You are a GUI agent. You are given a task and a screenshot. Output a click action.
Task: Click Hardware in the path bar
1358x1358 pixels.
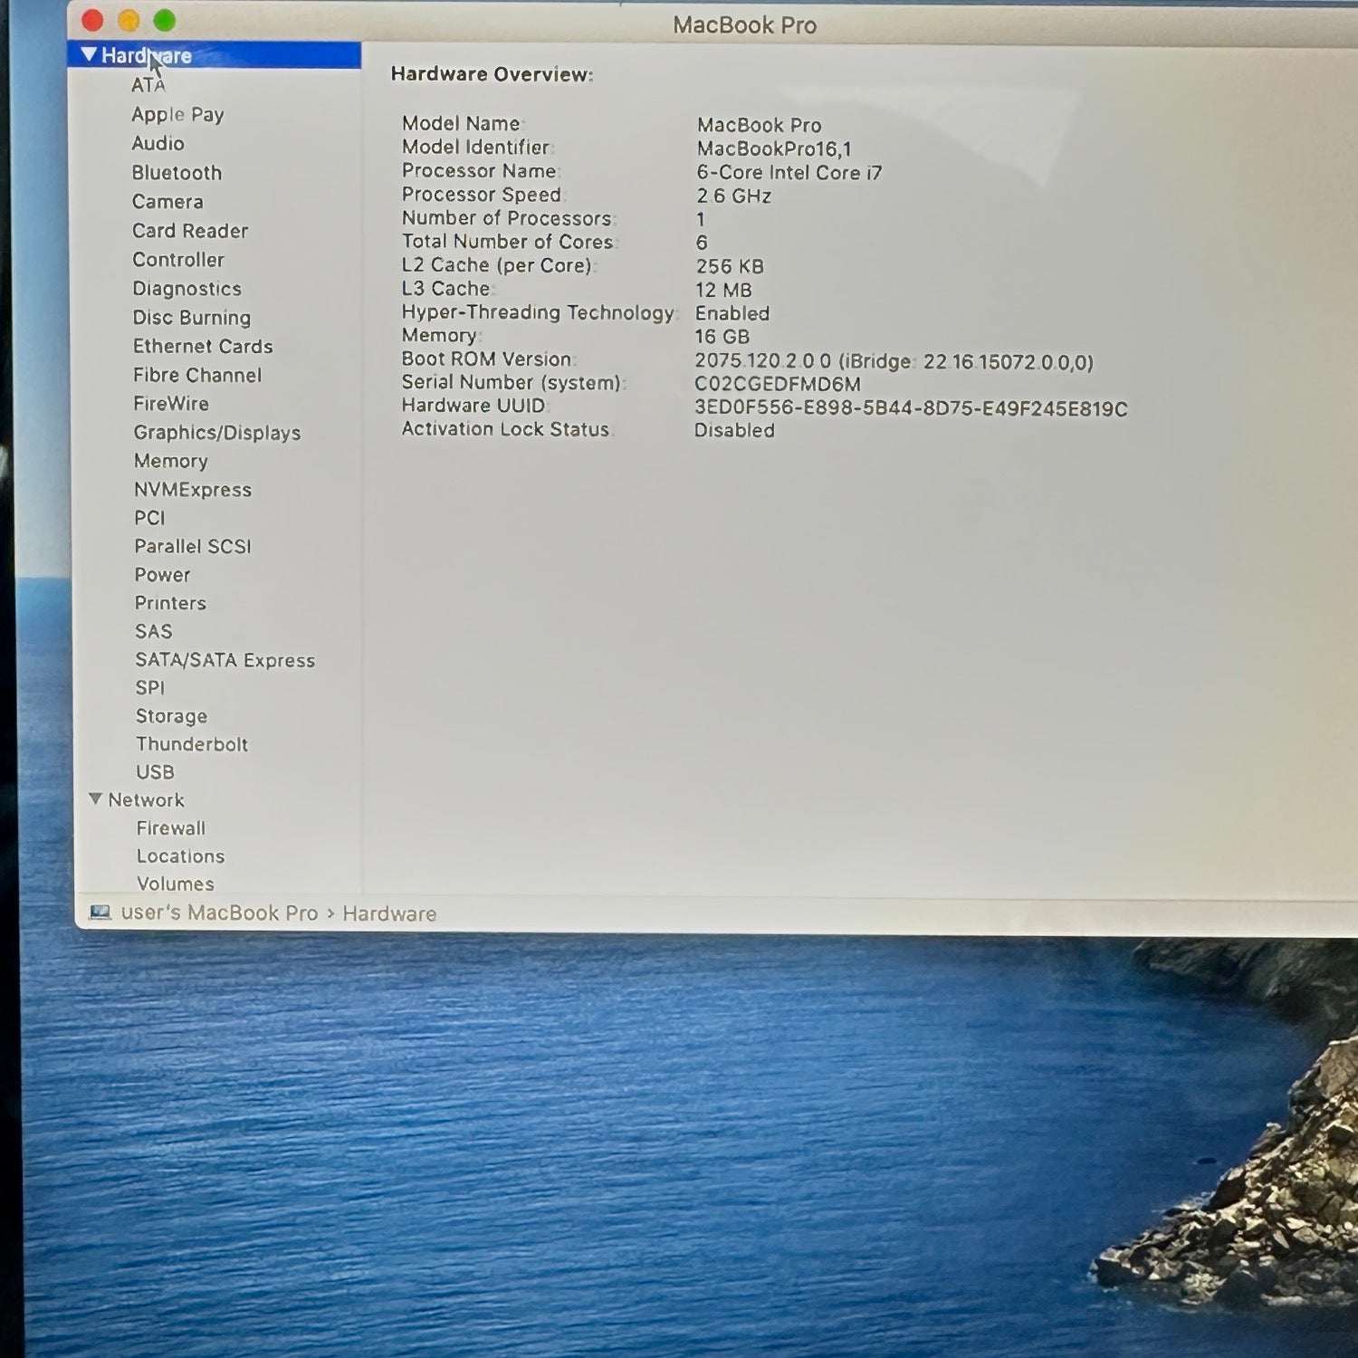389,913
